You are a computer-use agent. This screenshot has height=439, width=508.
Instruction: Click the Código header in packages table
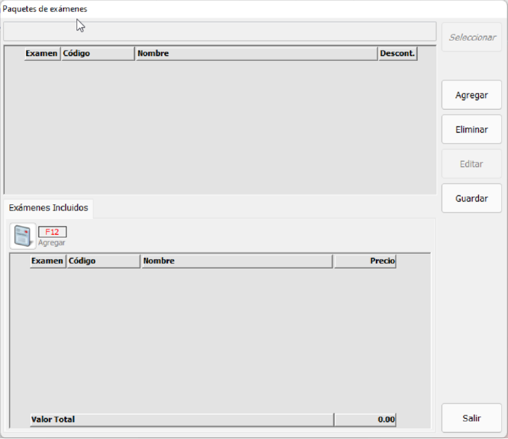[x=98, y=53]
